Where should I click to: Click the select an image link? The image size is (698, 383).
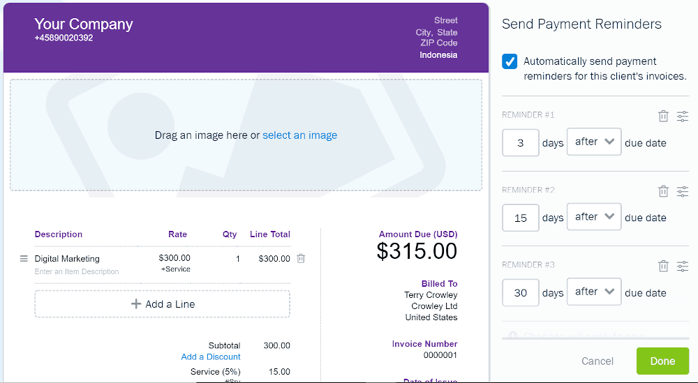coord(299,135)
